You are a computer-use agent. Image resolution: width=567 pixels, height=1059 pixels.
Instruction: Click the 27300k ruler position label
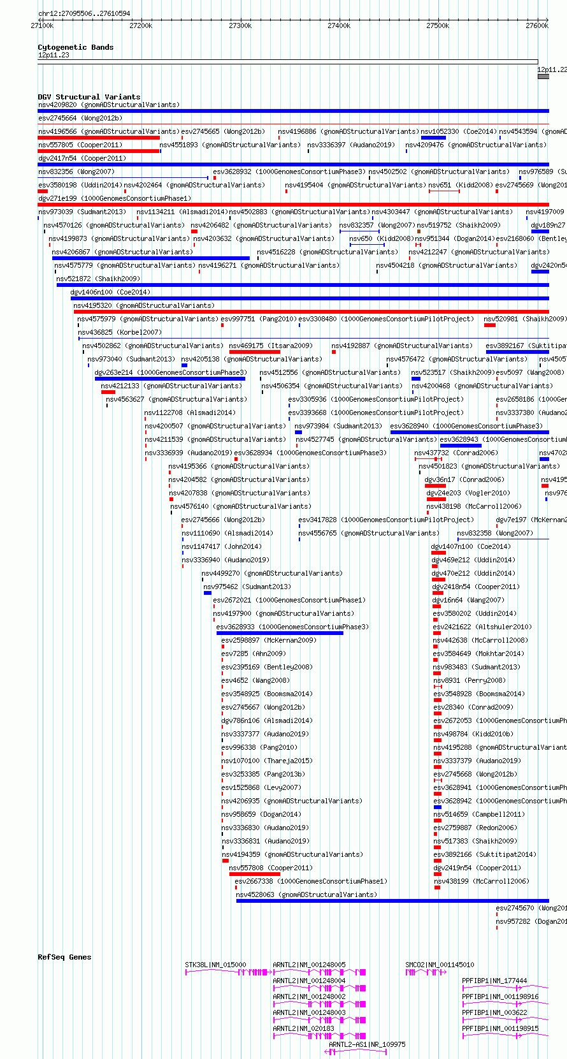point(240,26)
